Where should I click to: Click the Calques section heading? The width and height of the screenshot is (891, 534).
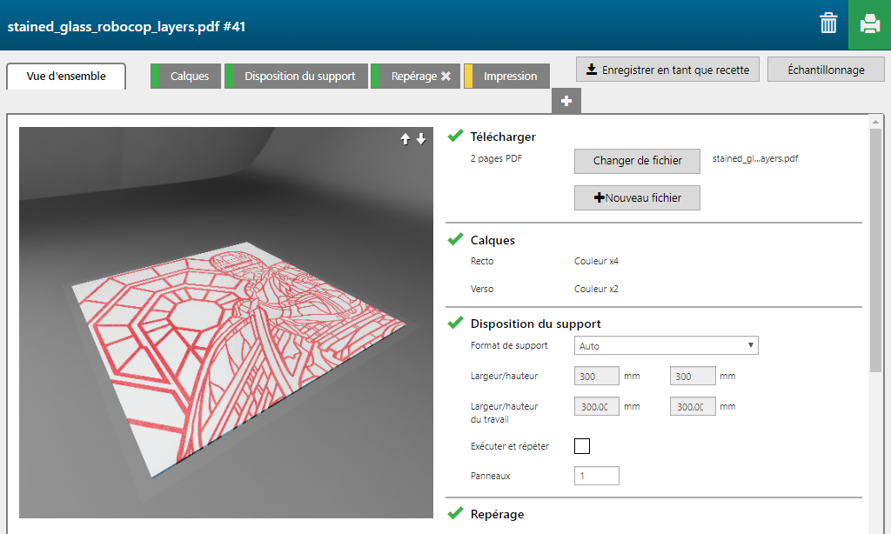pyautogui.click(x=492, y=240)
